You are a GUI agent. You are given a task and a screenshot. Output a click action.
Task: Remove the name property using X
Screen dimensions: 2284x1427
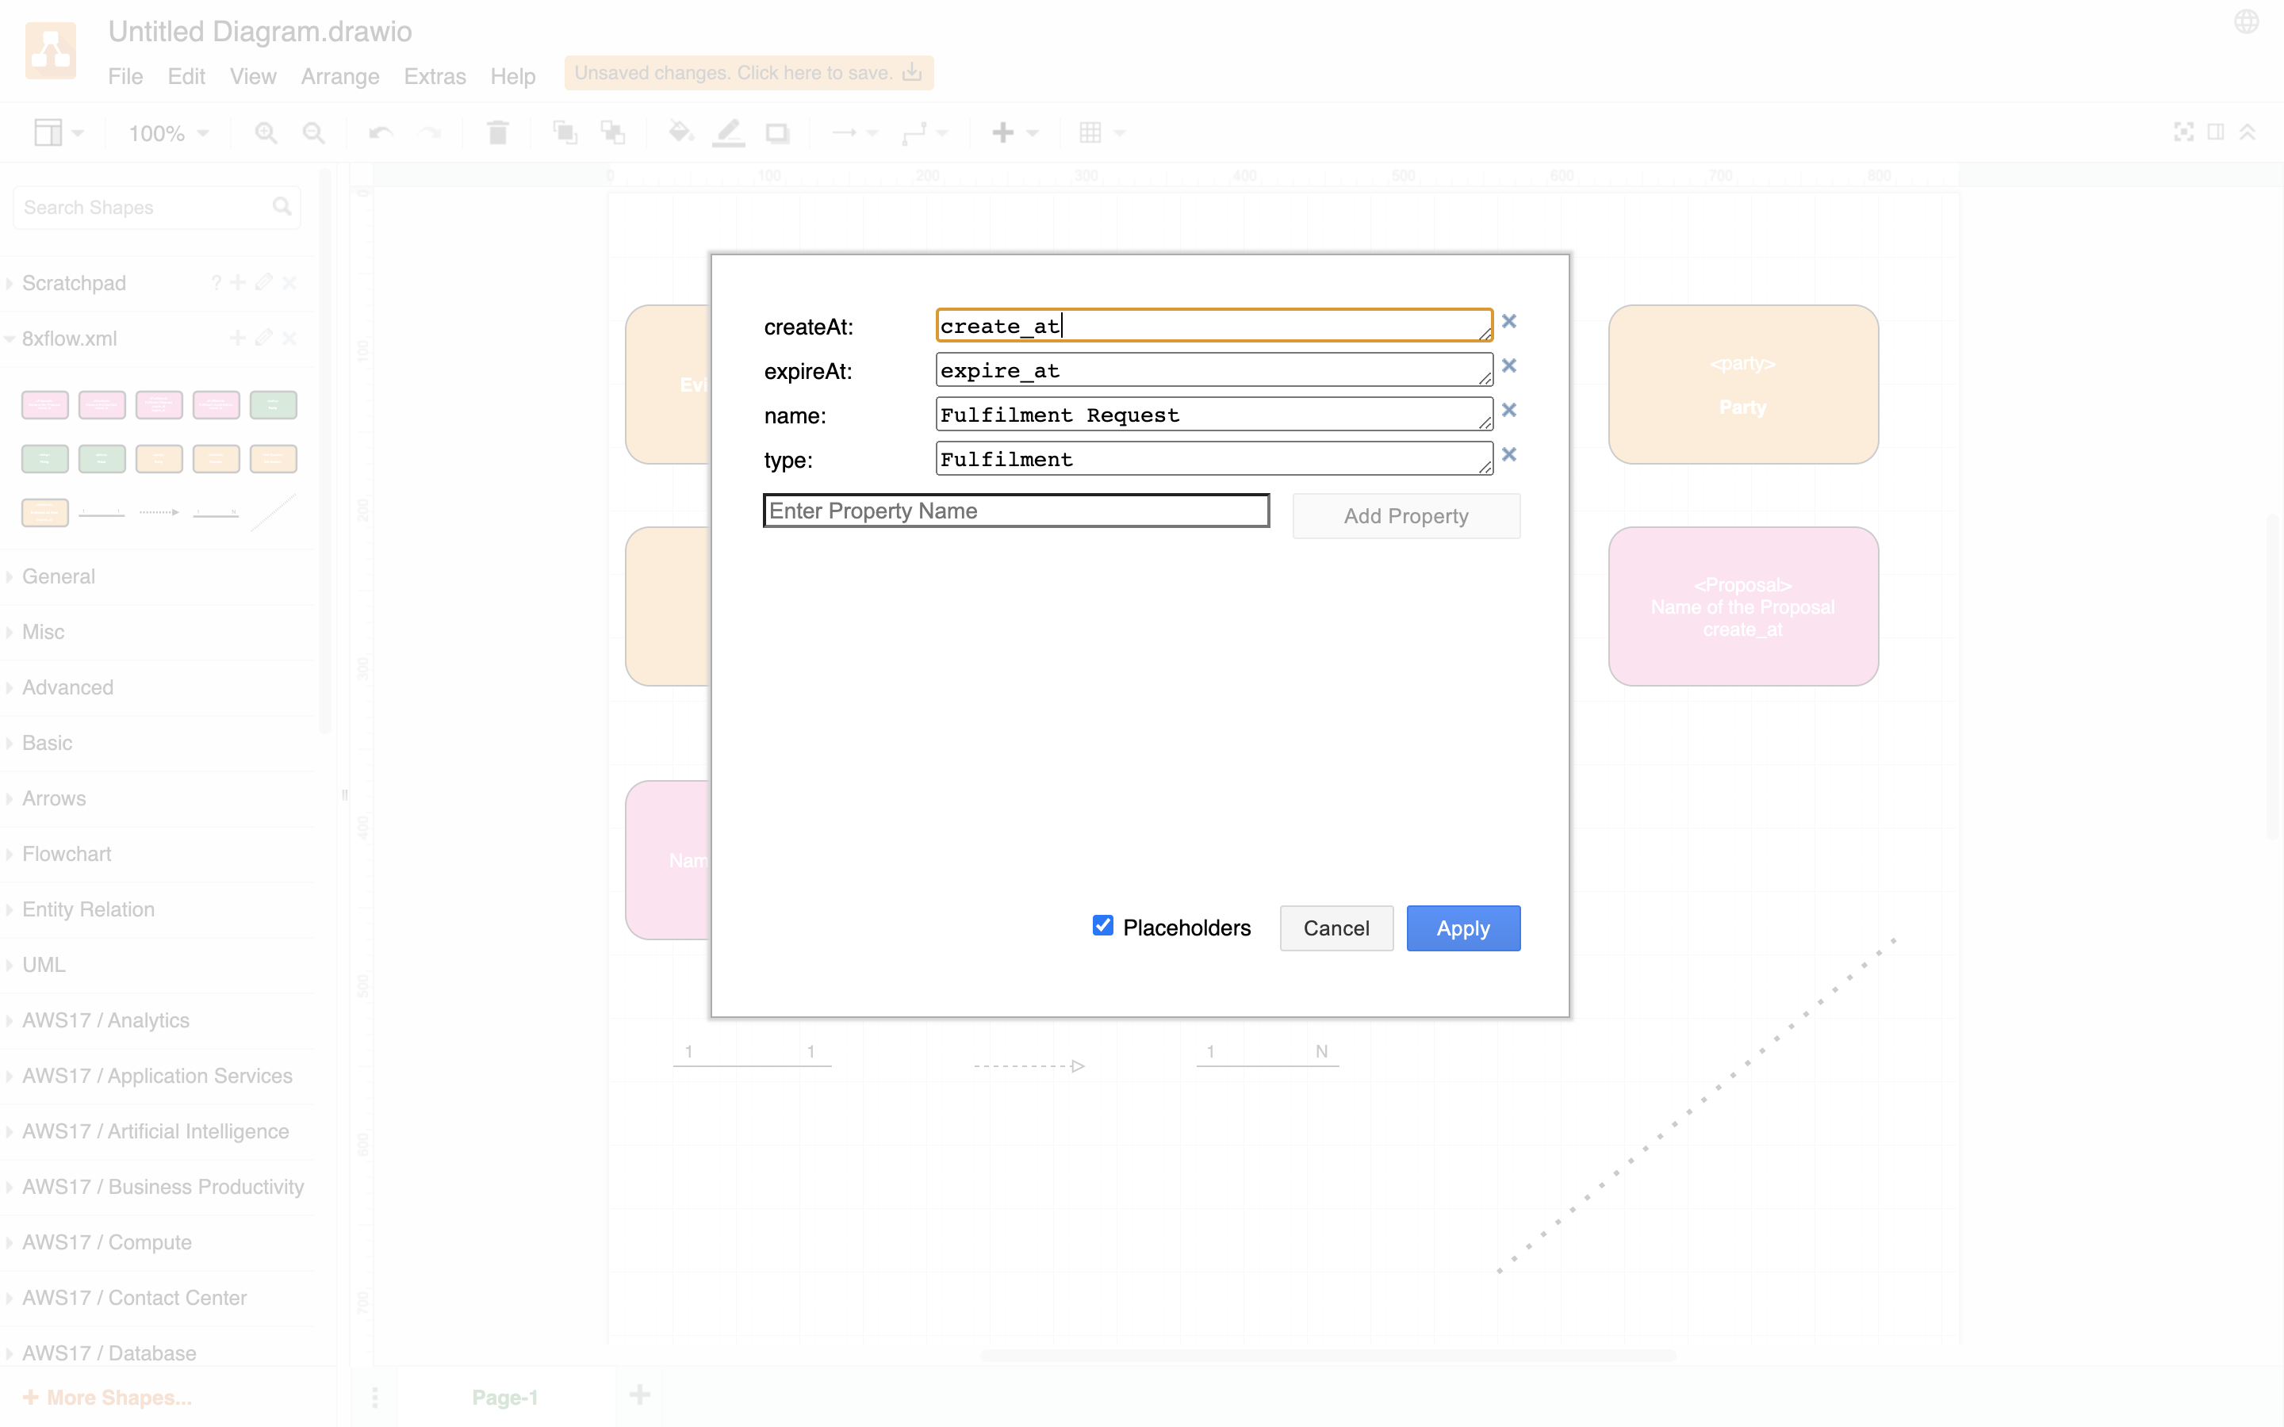click(1508, 410)
